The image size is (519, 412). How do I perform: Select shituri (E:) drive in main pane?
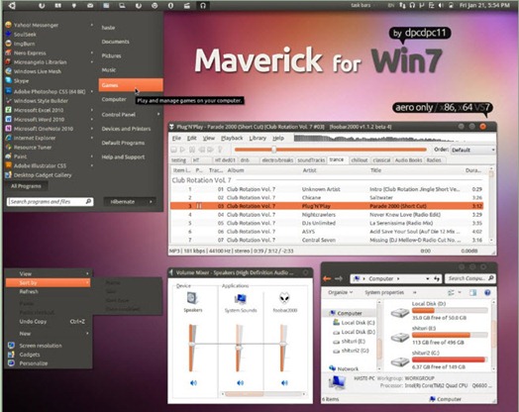439,335
